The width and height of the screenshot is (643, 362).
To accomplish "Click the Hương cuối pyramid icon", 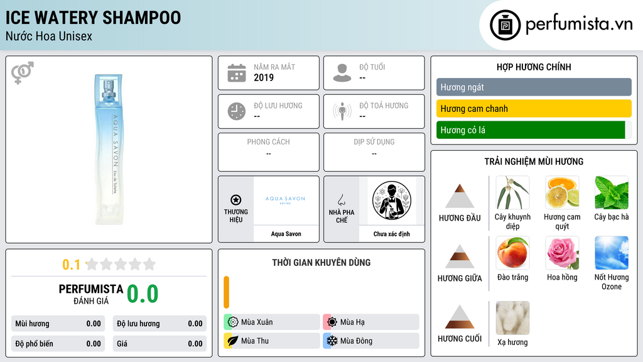I will click(x=460, y=317).
